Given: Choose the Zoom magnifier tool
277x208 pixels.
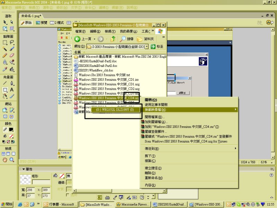Looking at the screenshot, I should (x=12, y=160).
